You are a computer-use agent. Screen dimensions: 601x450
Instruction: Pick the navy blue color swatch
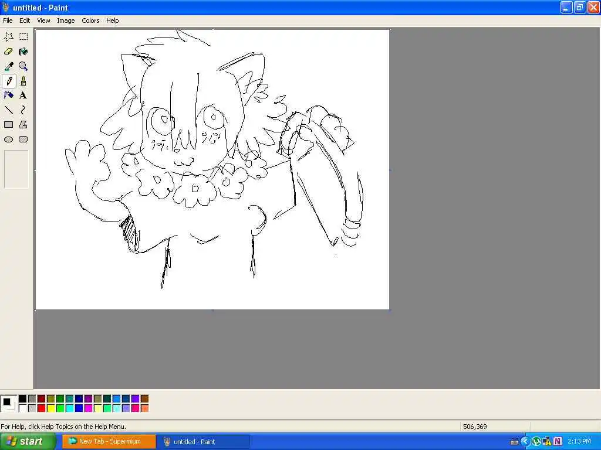pos(79,398)
